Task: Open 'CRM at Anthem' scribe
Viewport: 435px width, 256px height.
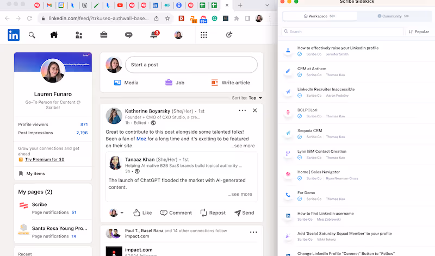Action: pos(312,68)
